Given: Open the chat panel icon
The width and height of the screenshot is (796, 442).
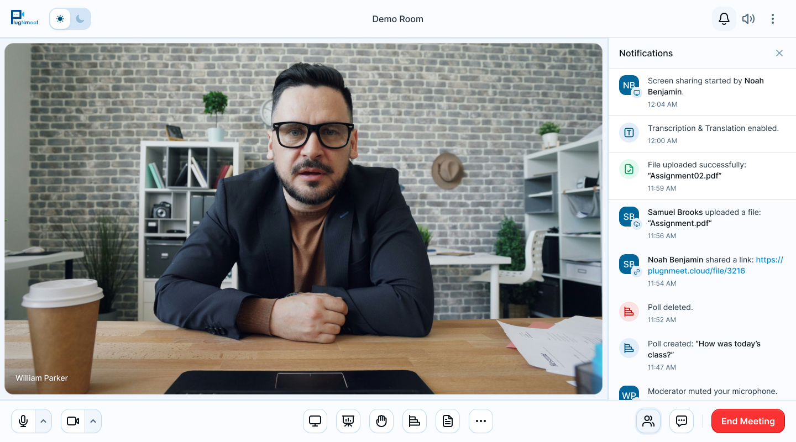Looking at the screenshot, I should click(682, 421).
